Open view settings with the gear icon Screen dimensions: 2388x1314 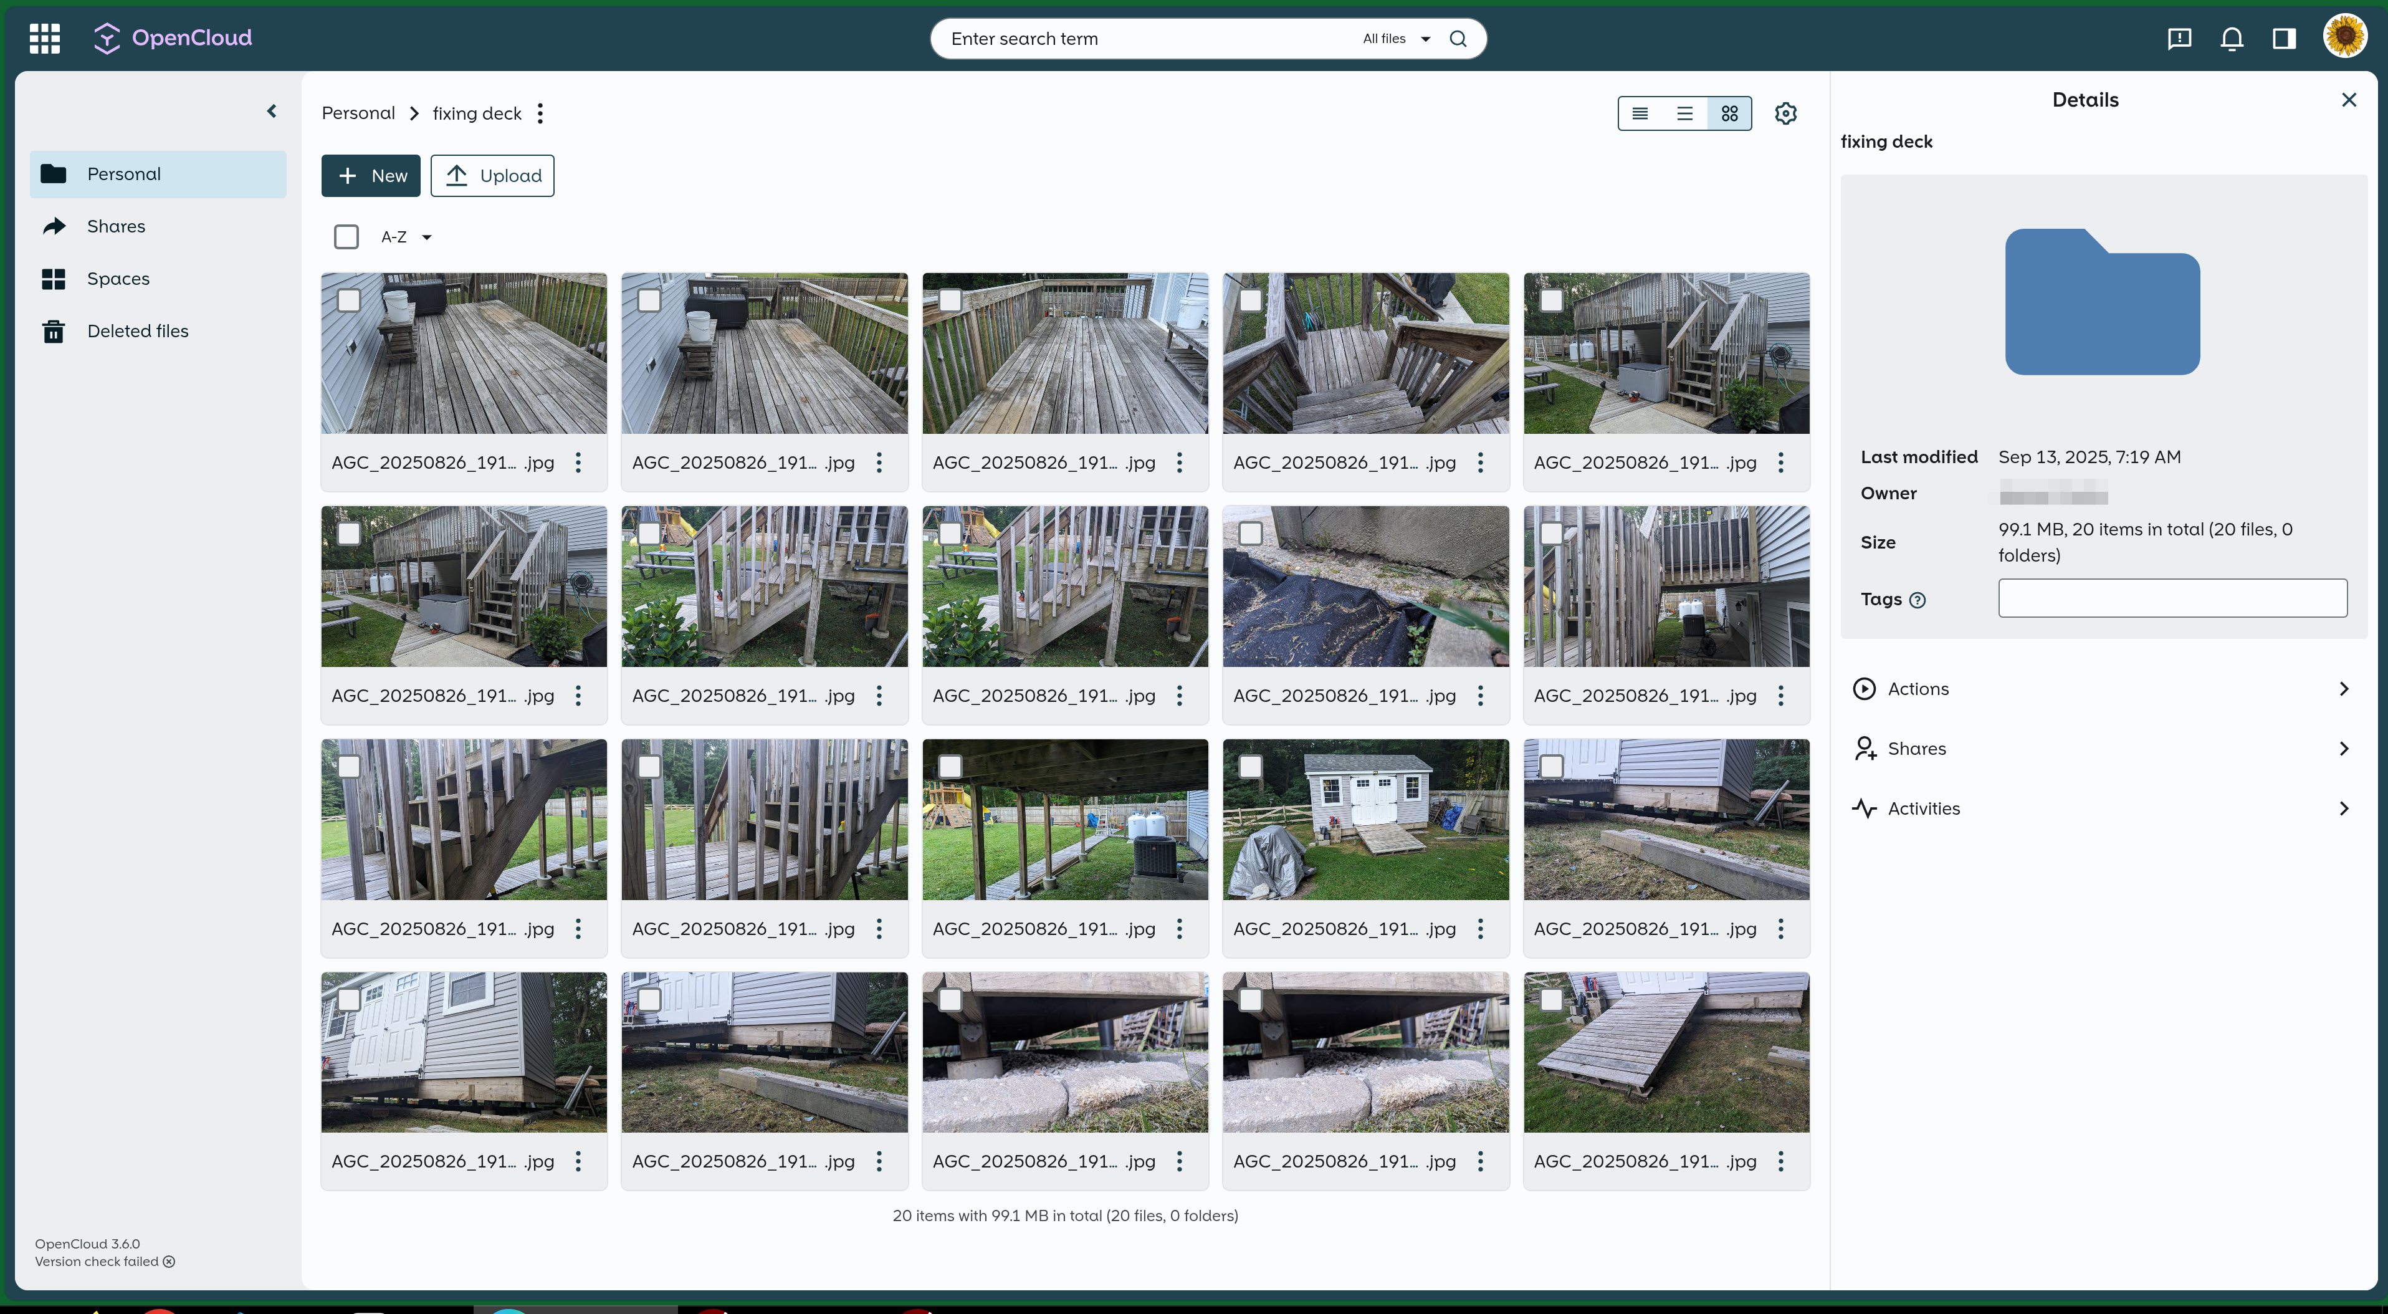click(1785, 113)
